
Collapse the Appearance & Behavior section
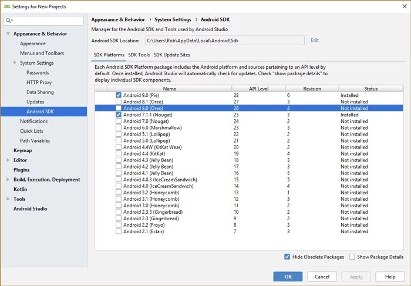pos(9,34)
